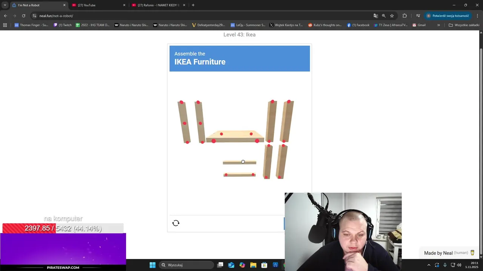The width and height of the screenshot is (483, 271).
Task: Open the extensions puzzle icon
Action: coord(405,16)
